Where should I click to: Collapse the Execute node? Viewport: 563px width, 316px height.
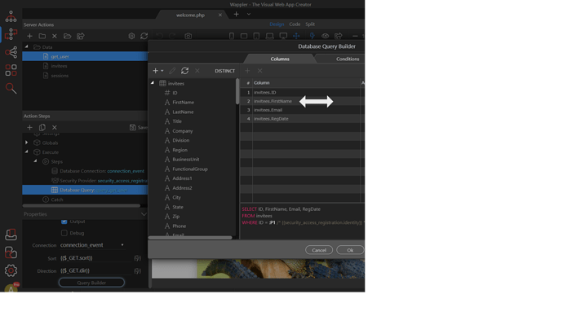(27, 151)
